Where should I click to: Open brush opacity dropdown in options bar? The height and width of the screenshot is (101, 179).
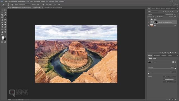41,5
